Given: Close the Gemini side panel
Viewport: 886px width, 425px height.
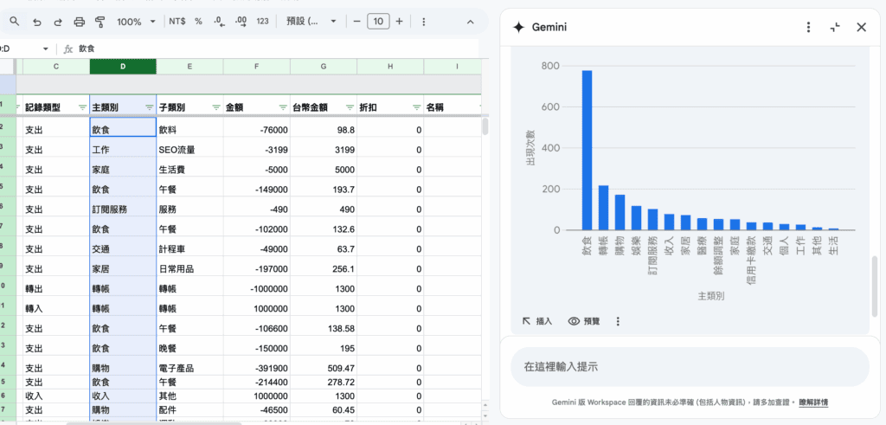Looking at the screenshot, I should (861, 27).
